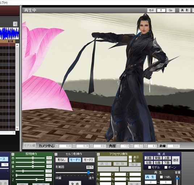Toggle the accessory 表示 checkbox
Viewport: 194px width, 185px height.
point(130,157)
